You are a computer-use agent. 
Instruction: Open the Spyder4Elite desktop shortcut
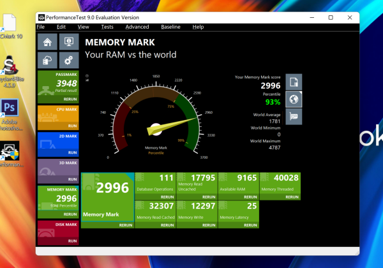tap(10, 71)
